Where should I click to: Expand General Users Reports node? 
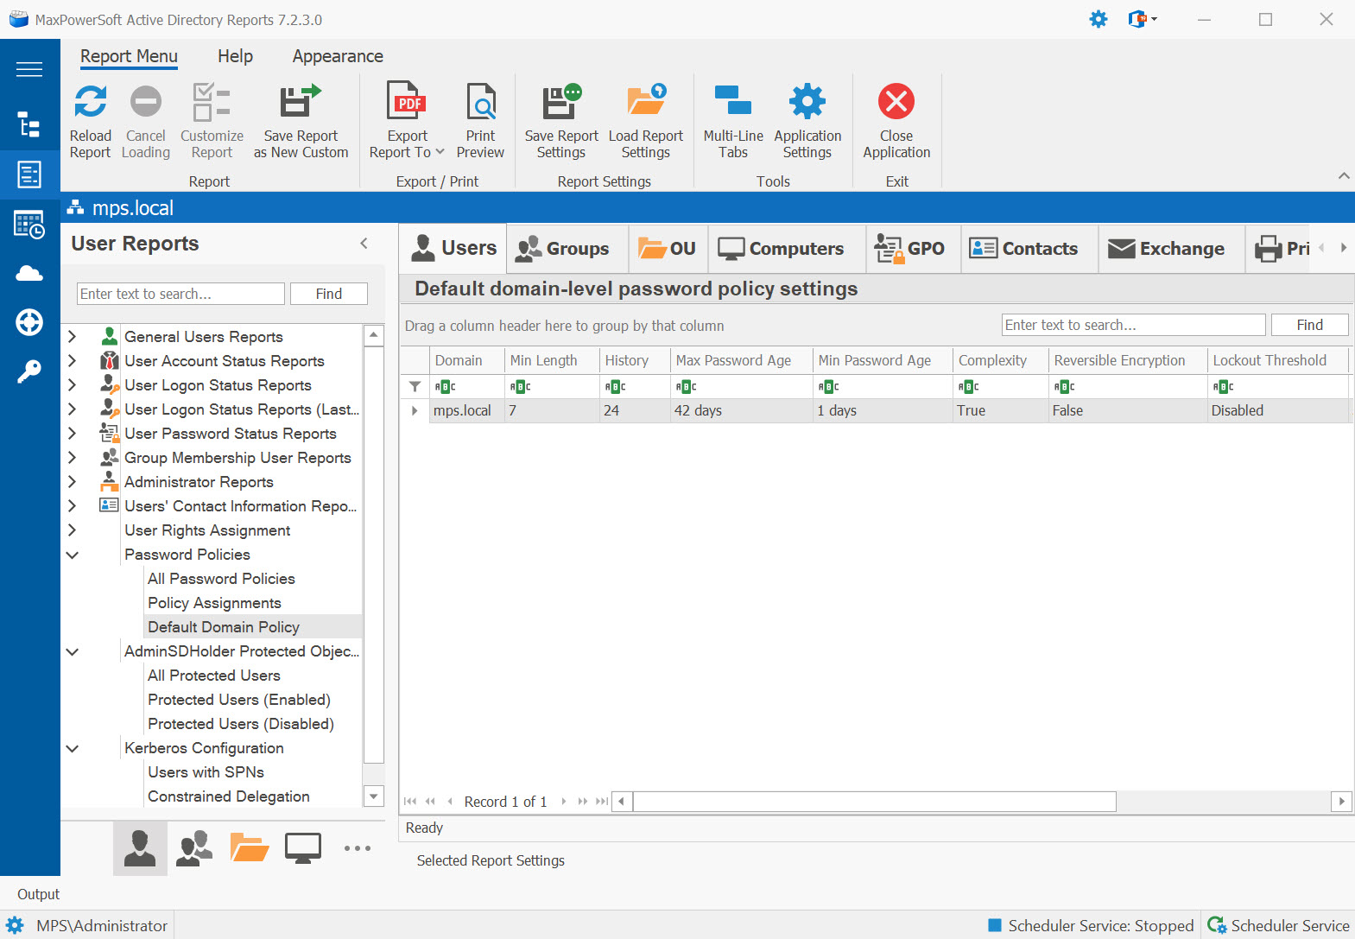click(73, 337)
